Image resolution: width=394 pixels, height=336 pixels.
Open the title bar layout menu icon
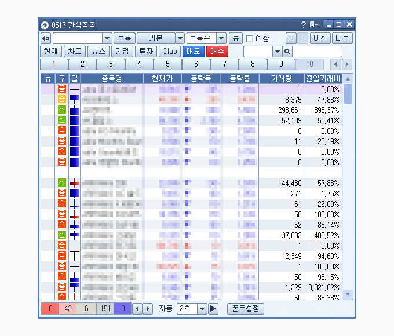pos(313,25)
